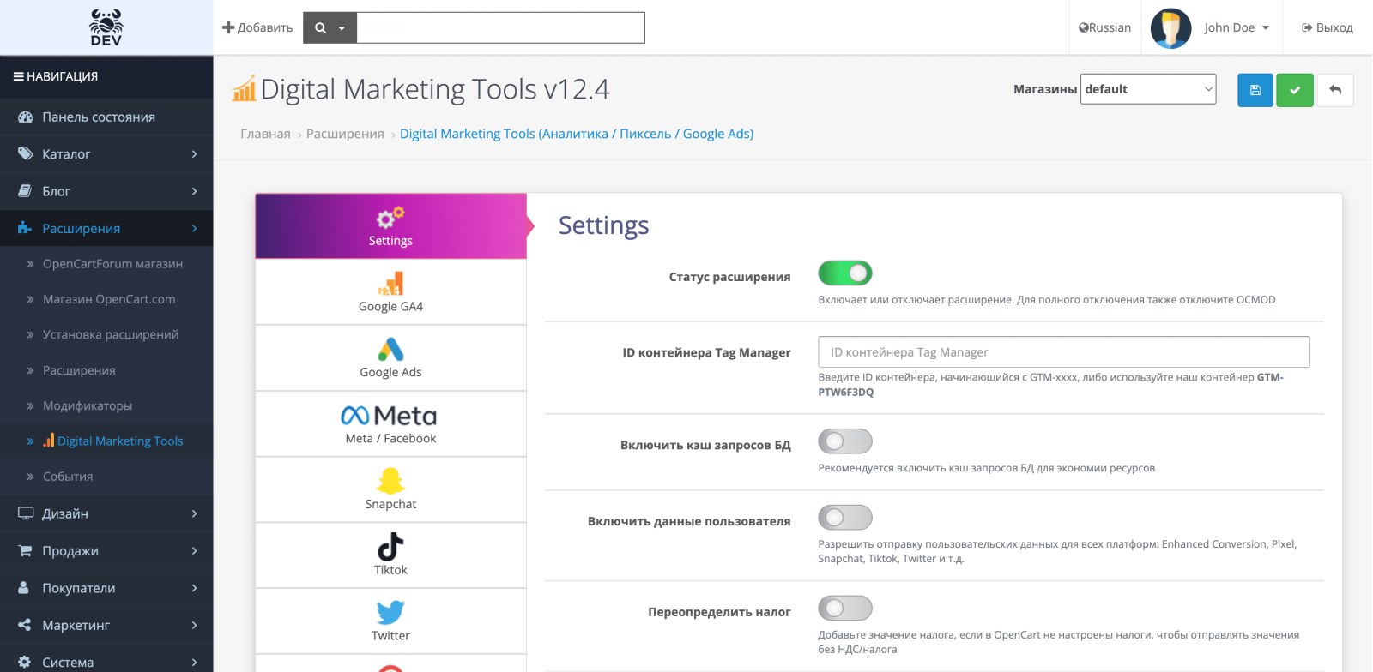Open the Tiktok logo tab
The height and width of the screenshot is (672, 1373).
(x=390, y=547)
